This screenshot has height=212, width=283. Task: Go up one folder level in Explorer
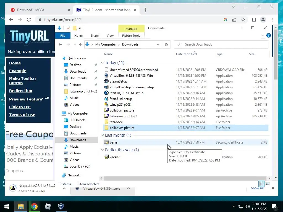click(x=80, y=44)
